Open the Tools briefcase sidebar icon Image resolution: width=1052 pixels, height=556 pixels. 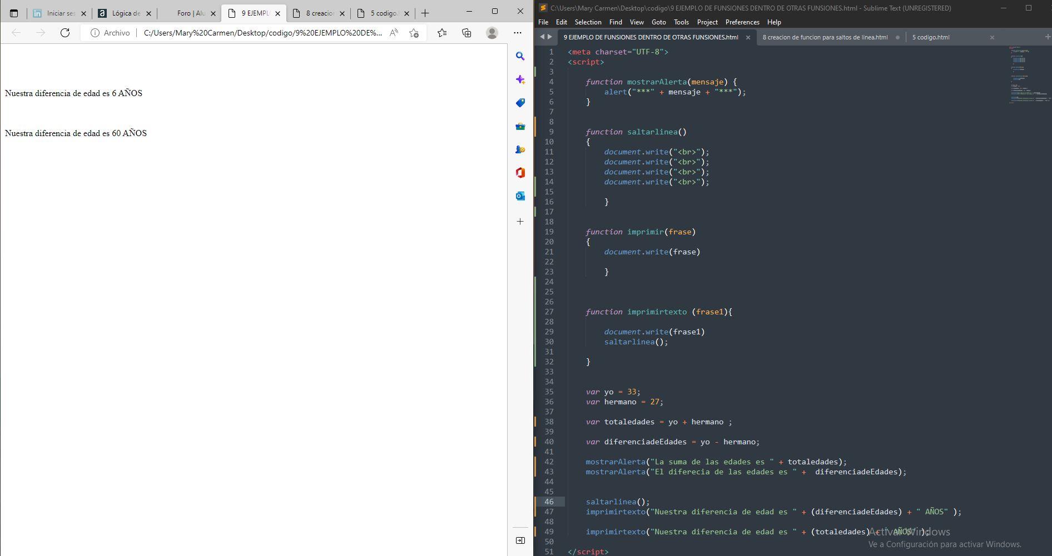pos(520,127)
